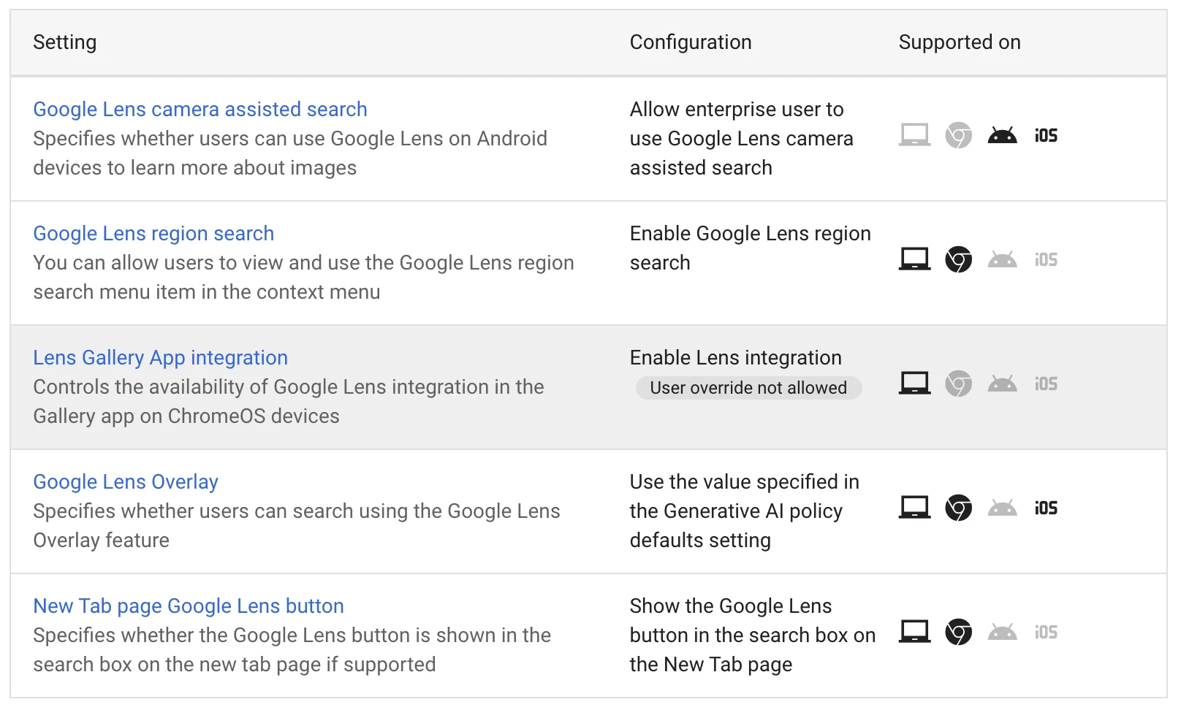The width and height of the screenshot is (1181, 710).
Task: Open the Google Lens Overlay setting
Action: [126, 482]
